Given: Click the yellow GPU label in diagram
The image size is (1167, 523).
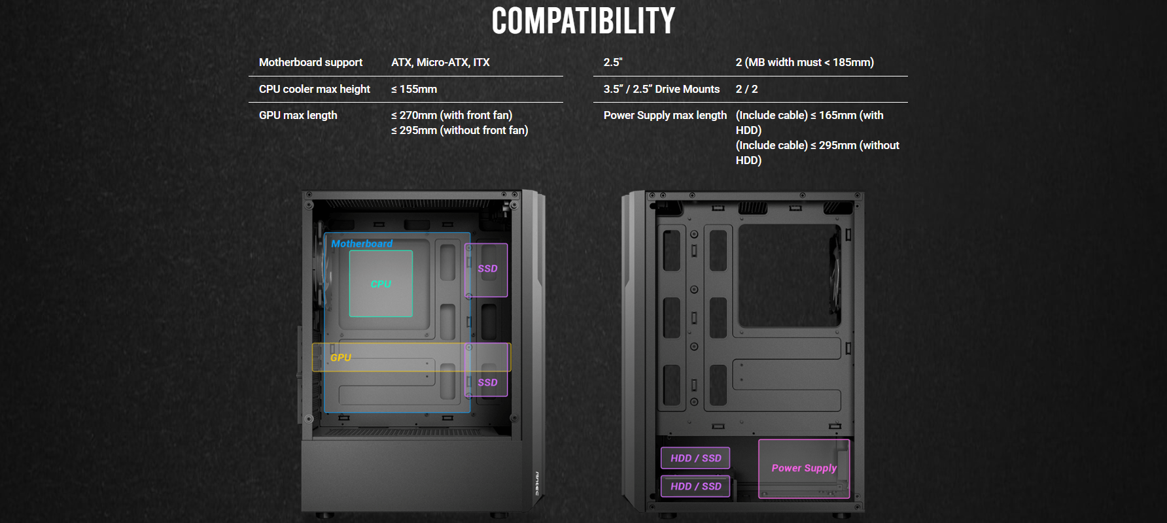Looking at the screenshot, I should point(341,358).
